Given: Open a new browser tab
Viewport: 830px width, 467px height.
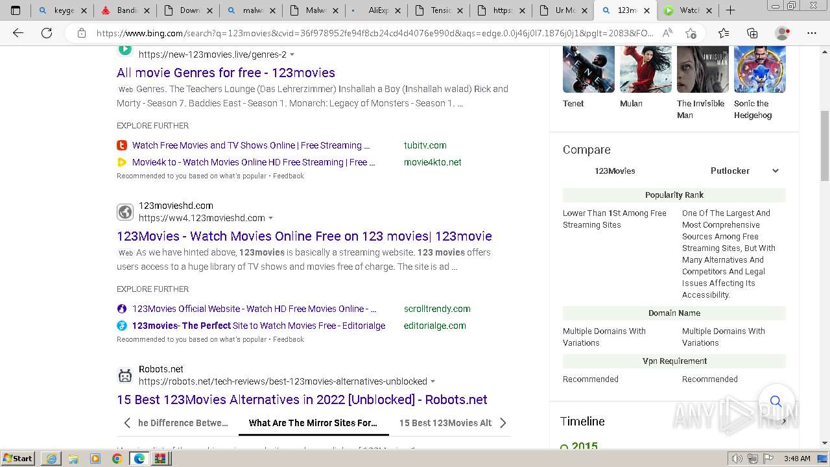Looking at the screenshot, I should (730, 10).
